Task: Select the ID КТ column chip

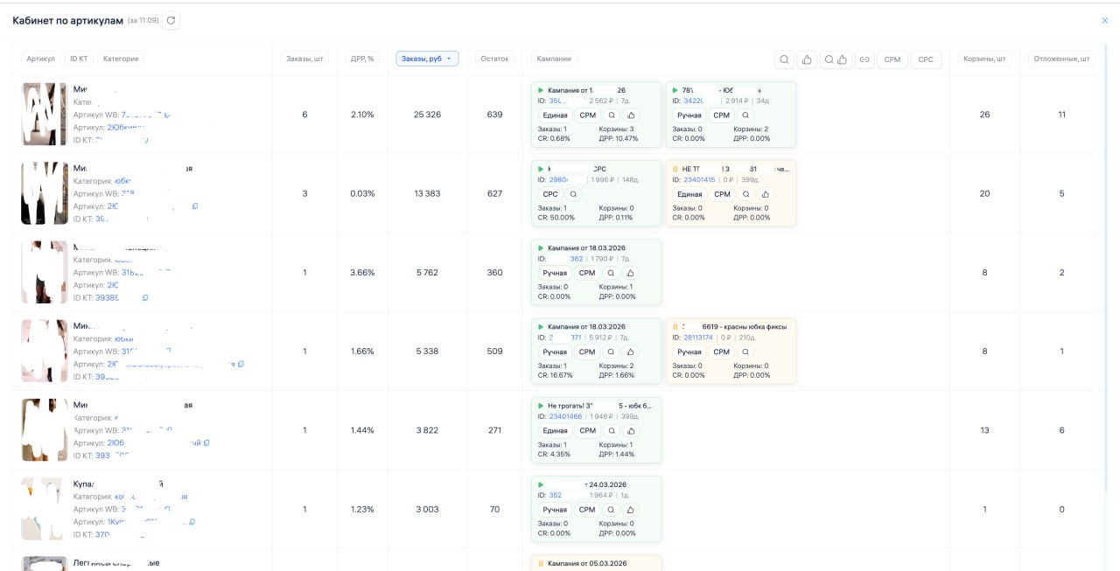Action: click(x=79, y=59)
